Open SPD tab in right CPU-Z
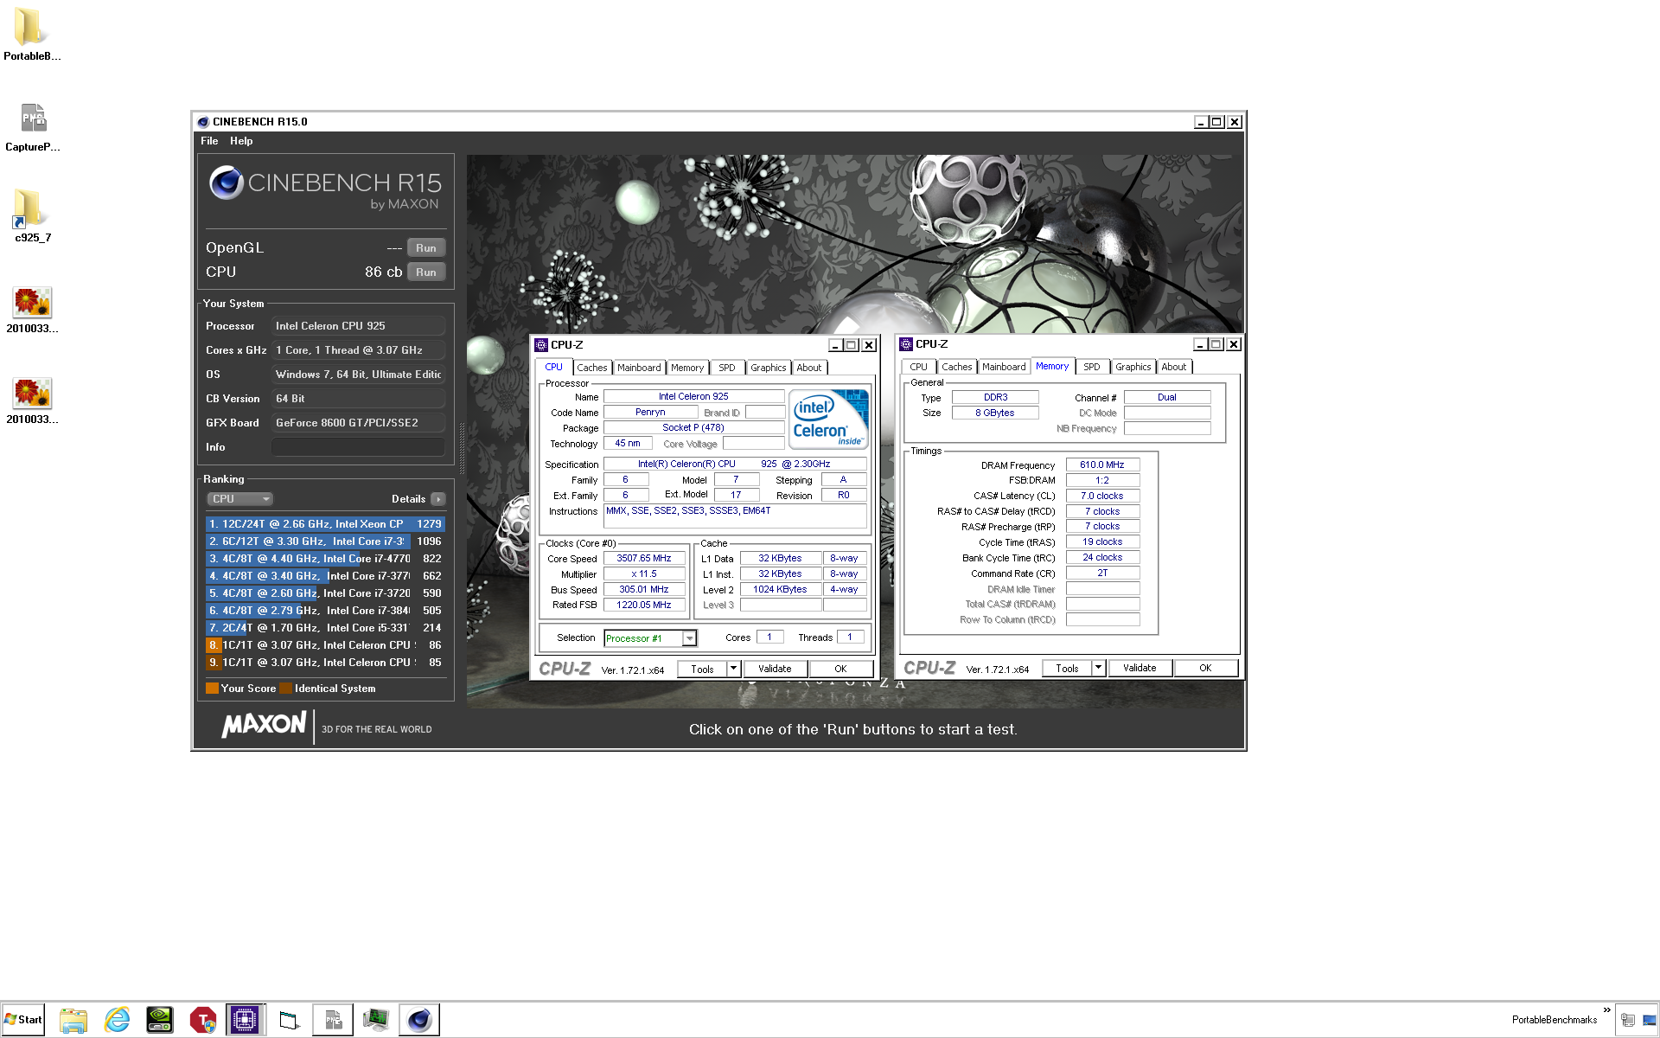 (x=1092, y=367)
